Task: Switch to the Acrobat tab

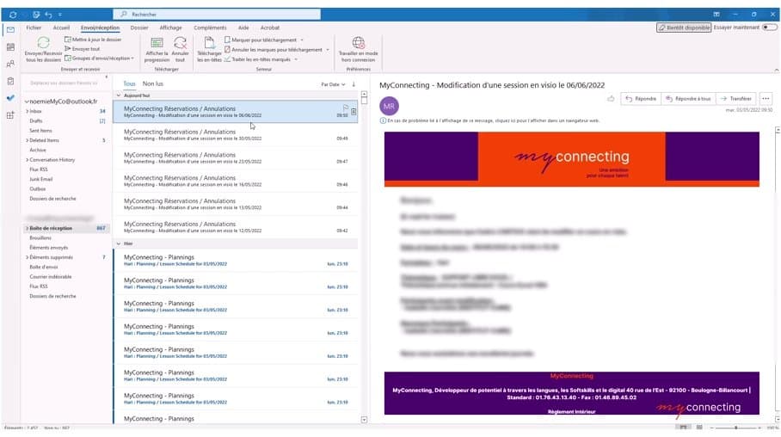Action: pos(270,28)
